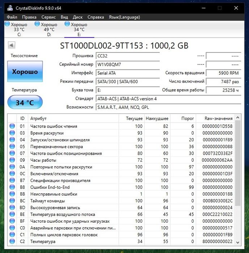
Task: Click the Стандарт field ATA8-ACS
Action: tap(168, 99)
